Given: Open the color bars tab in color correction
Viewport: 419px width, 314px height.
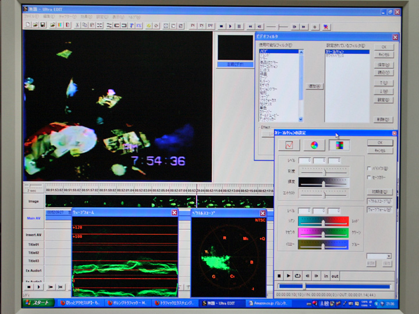Looking at the screenshot, I should tap(339, 145).
